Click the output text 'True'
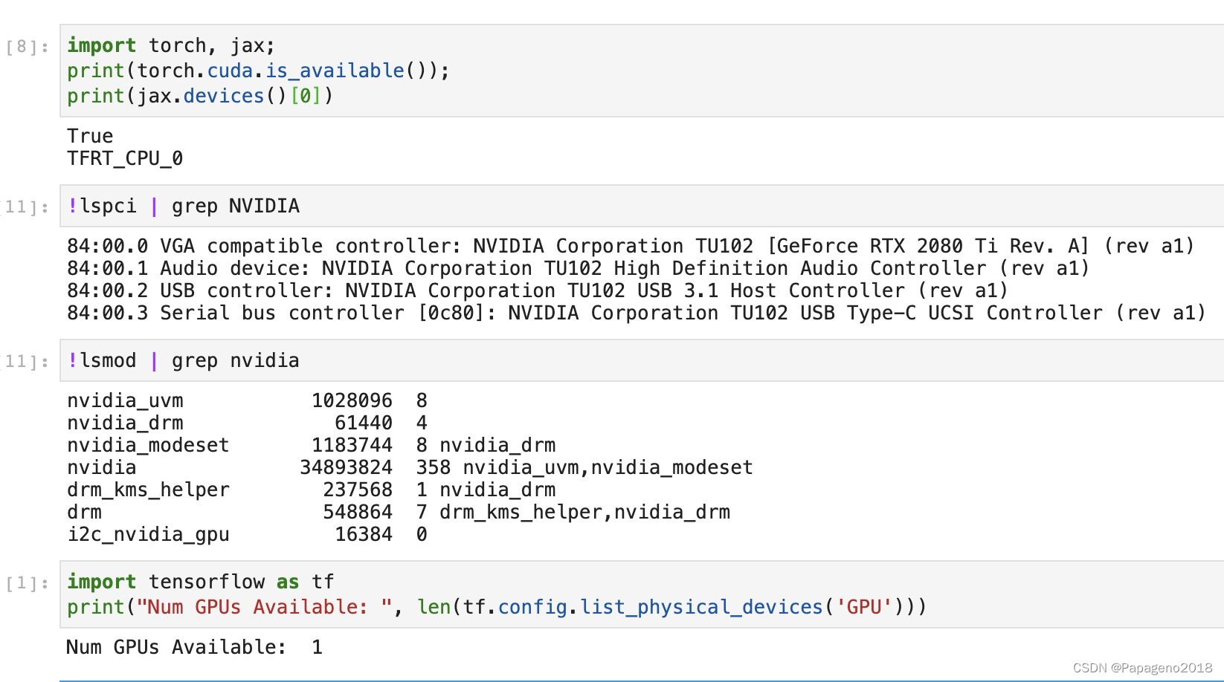Image resolution: width=1224 pixels, height=682 pixels. [90, 136]
